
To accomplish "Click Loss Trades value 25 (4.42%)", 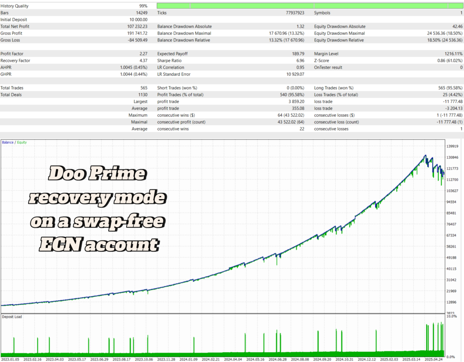I will pyautogui.click(x=453, y=94).
